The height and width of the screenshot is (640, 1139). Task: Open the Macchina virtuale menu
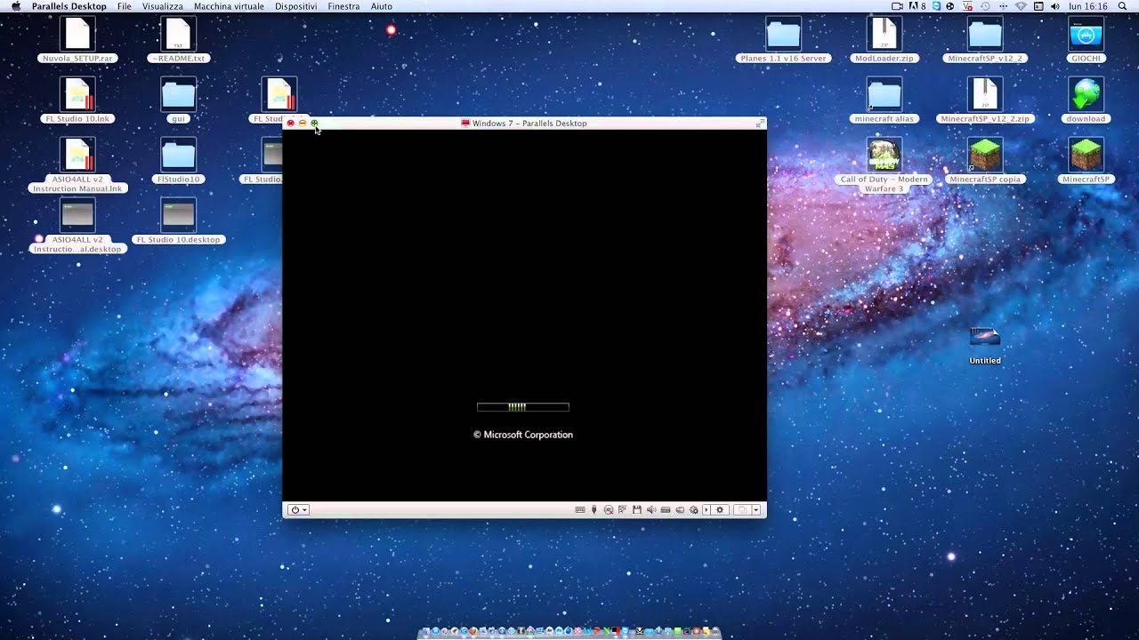pyautogui.click(x=229, y=6)
